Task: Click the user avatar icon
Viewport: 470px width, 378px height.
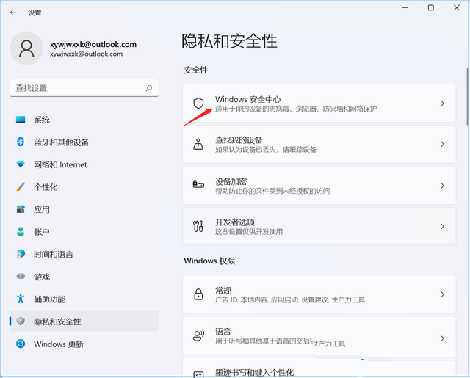Action: click(x=26, y=48)
